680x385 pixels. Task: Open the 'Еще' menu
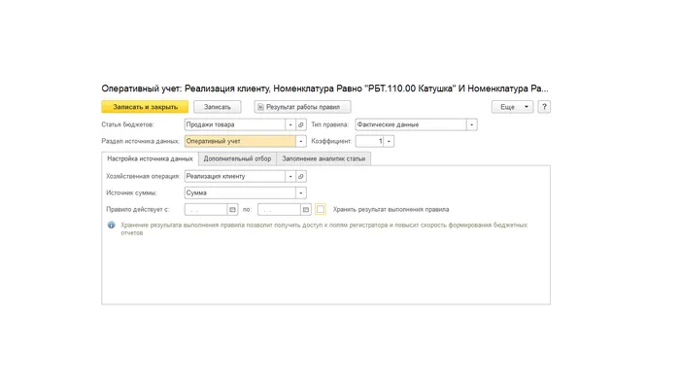[512, 107]
